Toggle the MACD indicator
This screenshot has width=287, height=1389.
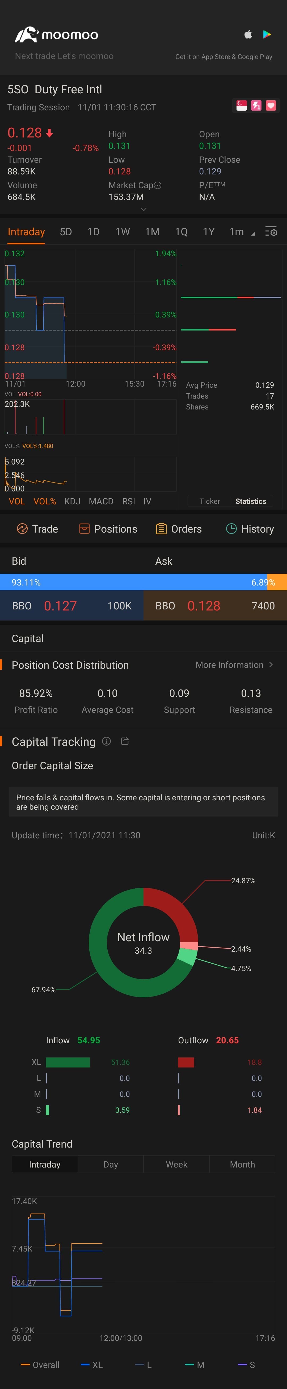click(101, 501)
